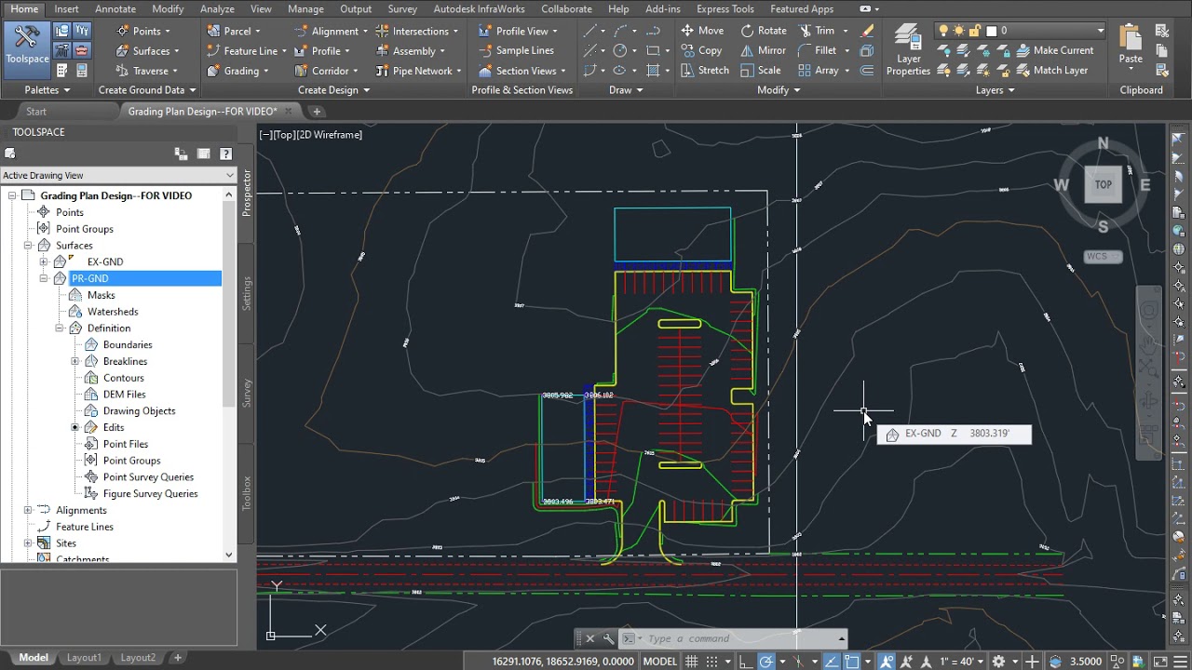Click the Sample Lines tool

tap(516, 50)
